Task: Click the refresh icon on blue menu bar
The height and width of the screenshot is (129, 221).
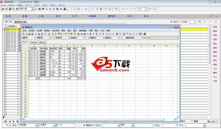Action: [x=211, y=16]
